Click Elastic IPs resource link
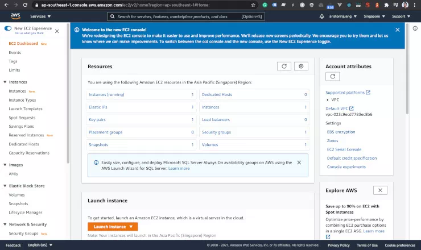The image size is (421, 250). 98,107
